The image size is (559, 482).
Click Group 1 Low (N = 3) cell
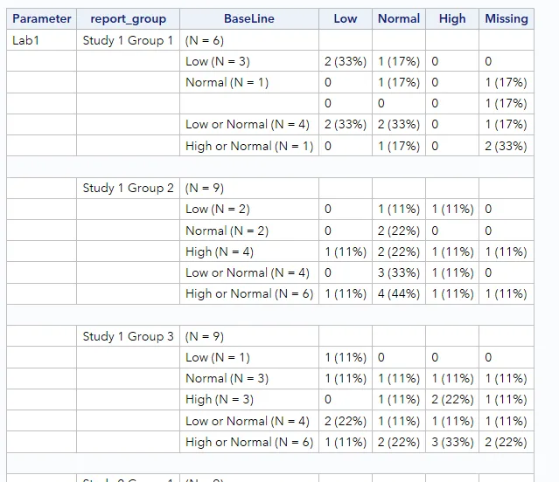coord(249,61)
